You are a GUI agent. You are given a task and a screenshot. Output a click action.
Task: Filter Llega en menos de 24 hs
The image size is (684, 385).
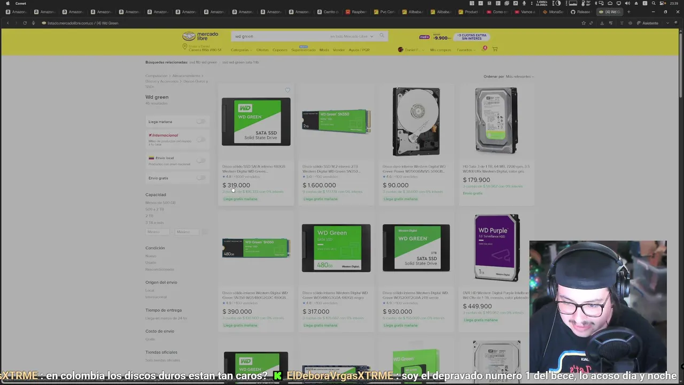166,318
